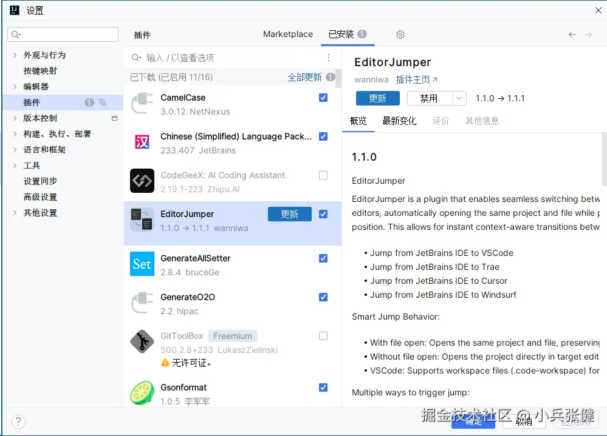Navigate back with the left arrow
Image resolution: width=607 pixels, height=436 pixels.
[572, 35]
